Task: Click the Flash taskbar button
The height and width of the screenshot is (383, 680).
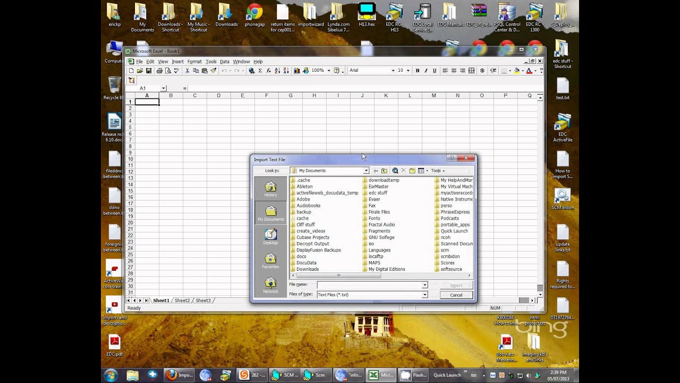Action: [413, 375]
